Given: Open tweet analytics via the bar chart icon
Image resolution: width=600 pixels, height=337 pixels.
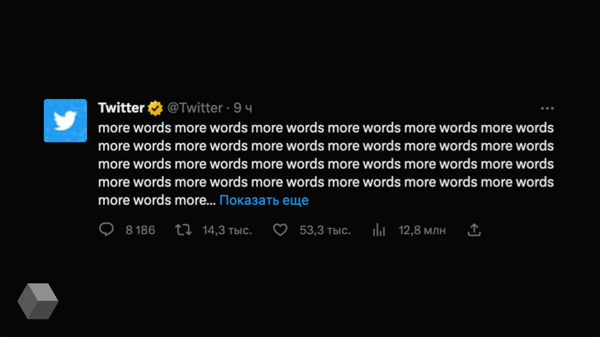Looking at the screenshot, I should click(x=378, y=230).
